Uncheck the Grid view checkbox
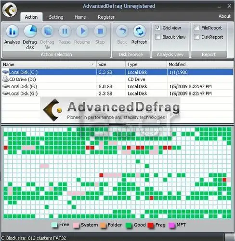 pyautogui.click(x=157, y=28)
